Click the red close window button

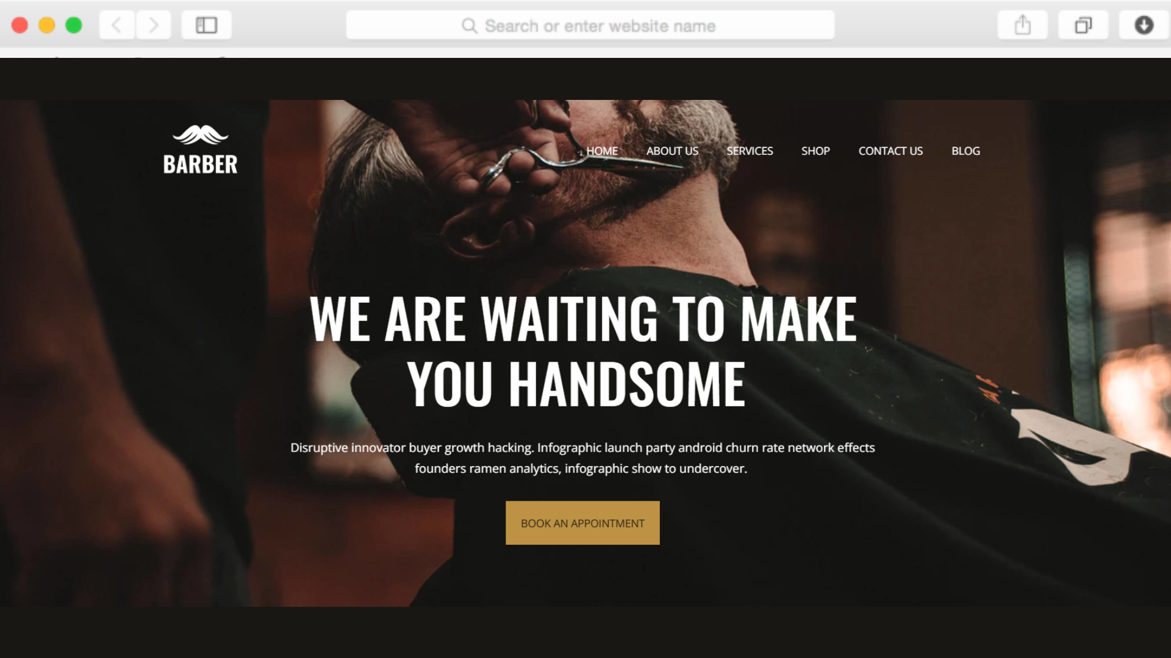tap(20, 25)
